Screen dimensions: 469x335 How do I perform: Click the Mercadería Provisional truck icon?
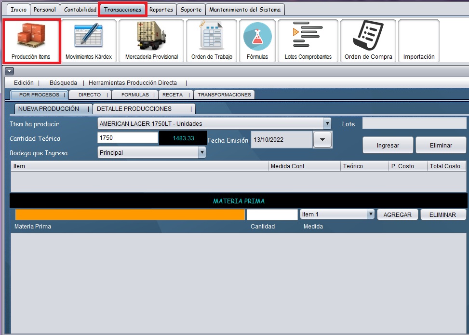click(x=151, y=41)
